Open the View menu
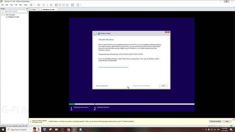The width and height of the screenshot is (235, 132). pos(11,5)
